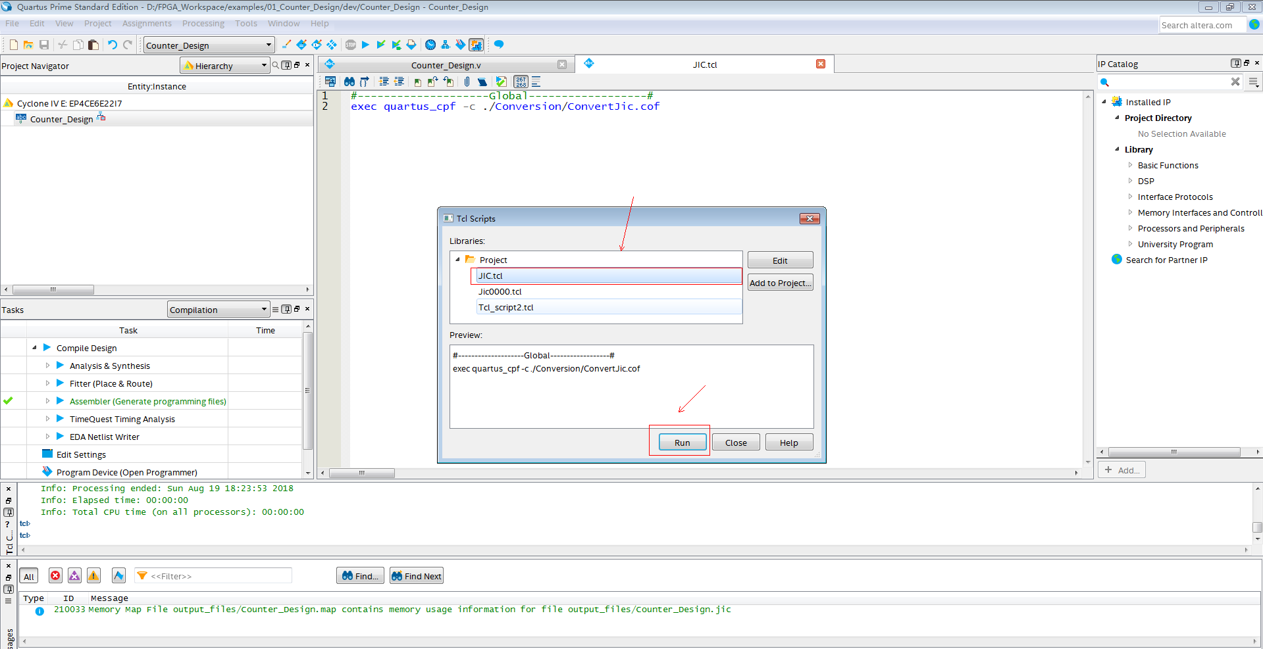Expand the TimeQuest Timing Analysis task
The image size is (1263, 649).
[x=47, y=418]
